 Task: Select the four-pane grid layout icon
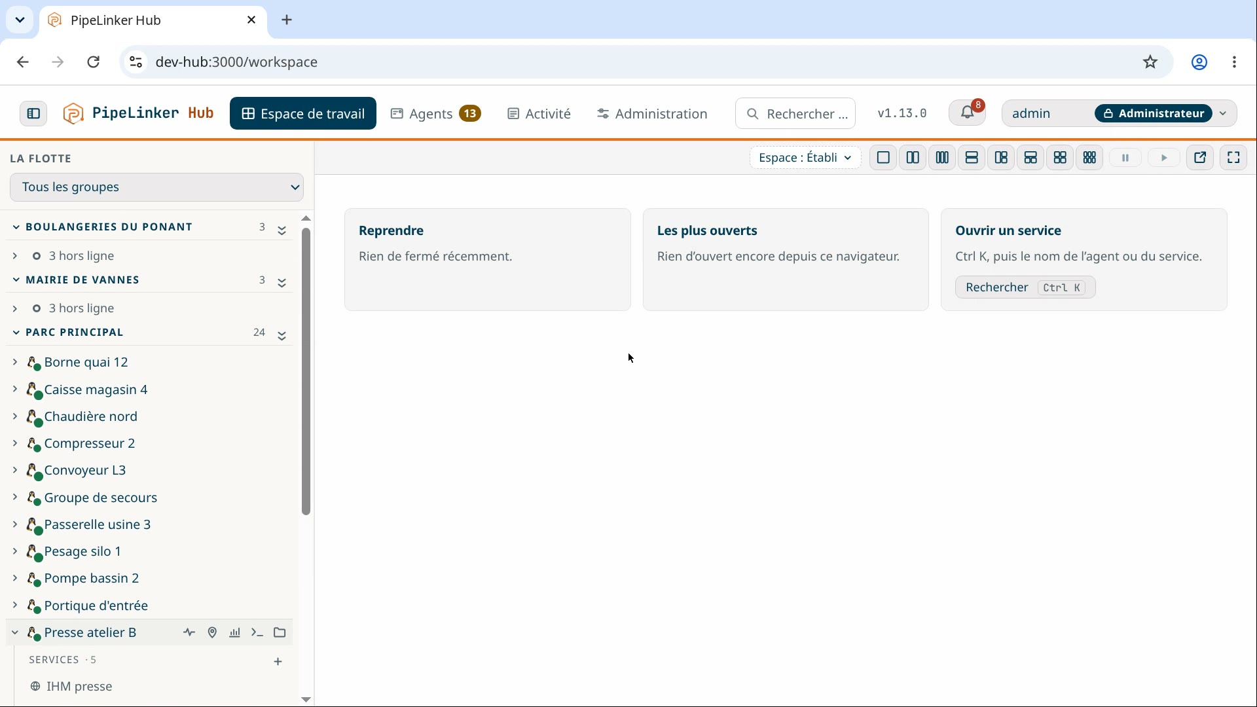tap(1060, 158)
